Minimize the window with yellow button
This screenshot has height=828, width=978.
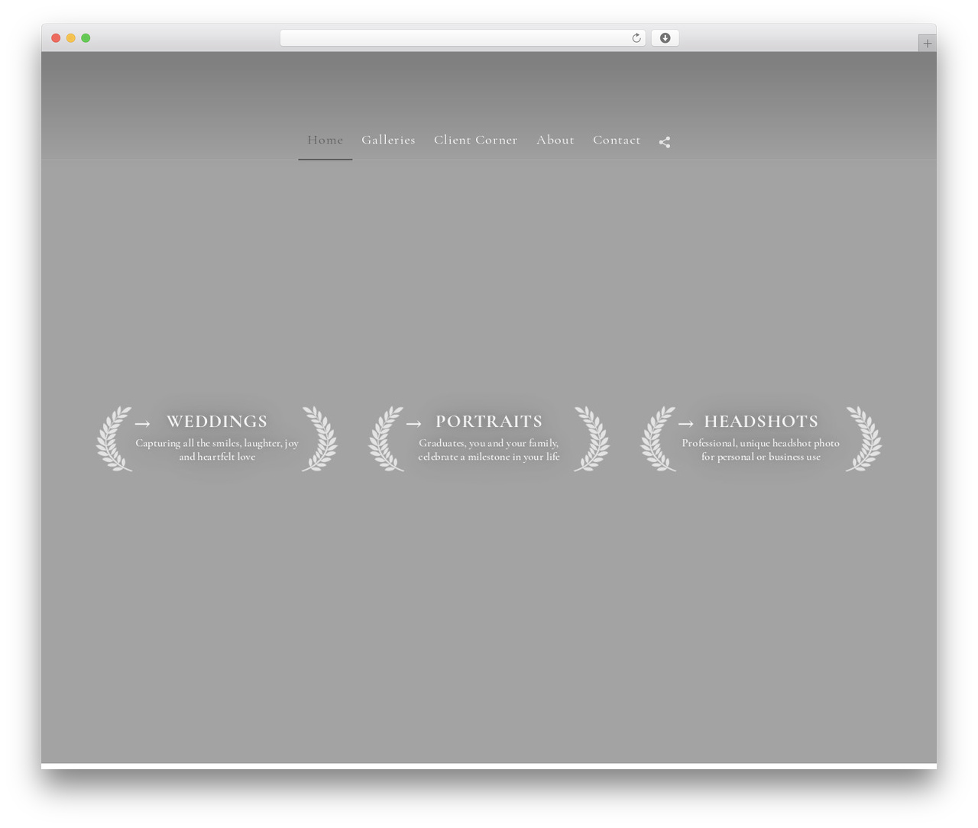click(x=70, y=38)
